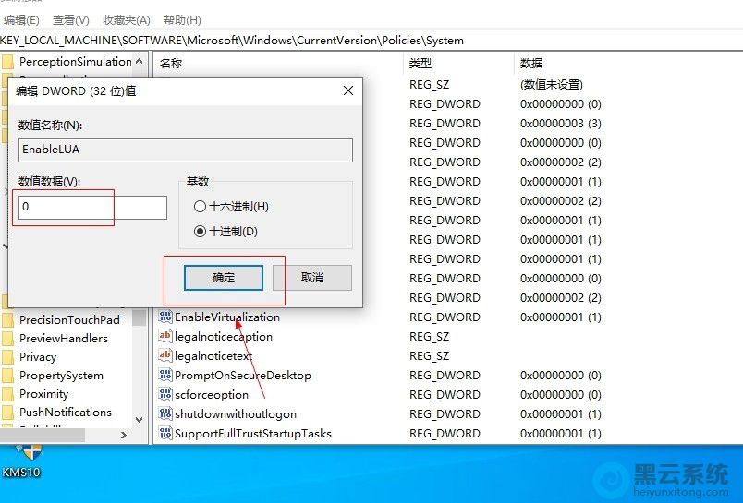This screenshot has height=503, width=743.
Task: Click the PerceptionSimulation folder icon
Action: (7, 62)
